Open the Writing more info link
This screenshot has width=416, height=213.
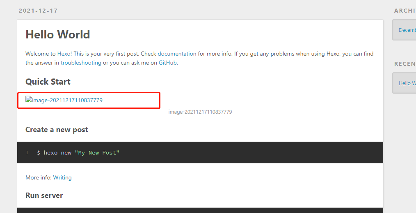(62, 177)
